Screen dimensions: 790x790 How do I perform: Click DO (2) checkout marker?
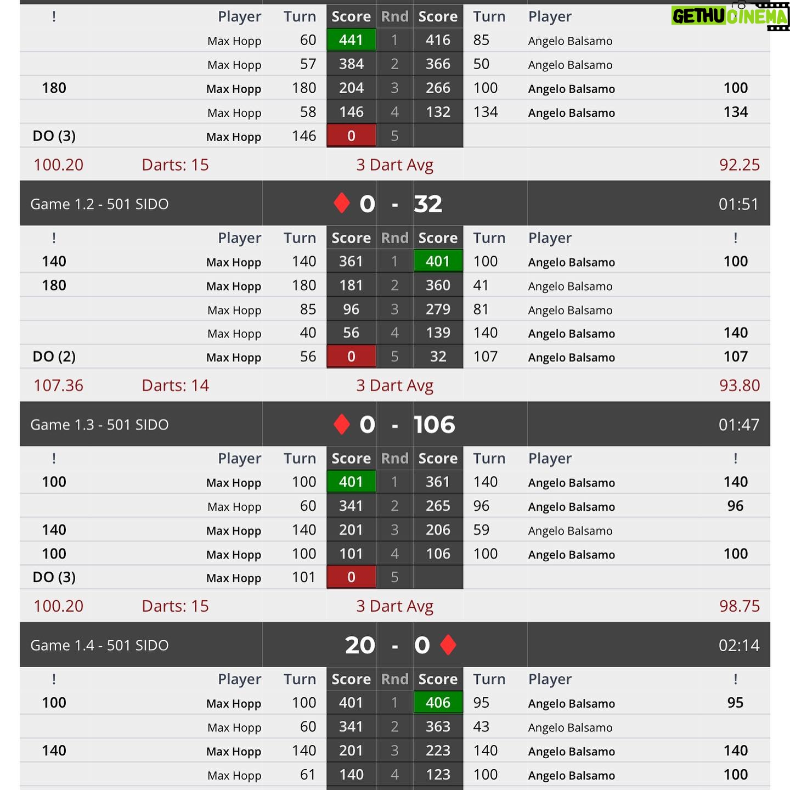tap(54, 357)
